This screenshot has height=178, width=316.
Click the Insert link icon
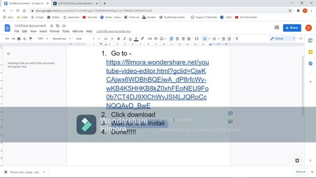(x=150, y=39)
